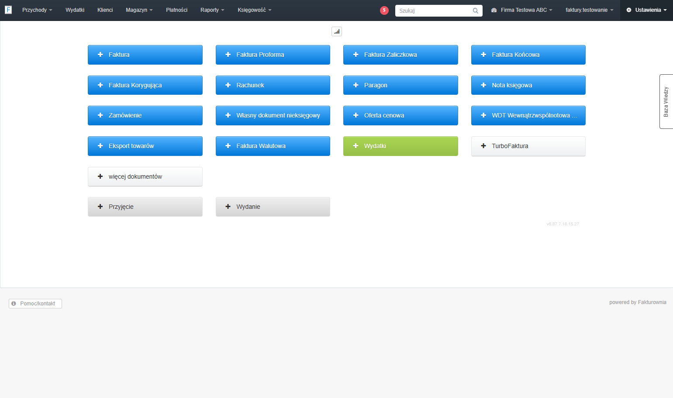Viewport: 673px width, 398px height.
Task: Open the Przychody dropdown menu
Action: pyautogui.click(x=37, y=10)
